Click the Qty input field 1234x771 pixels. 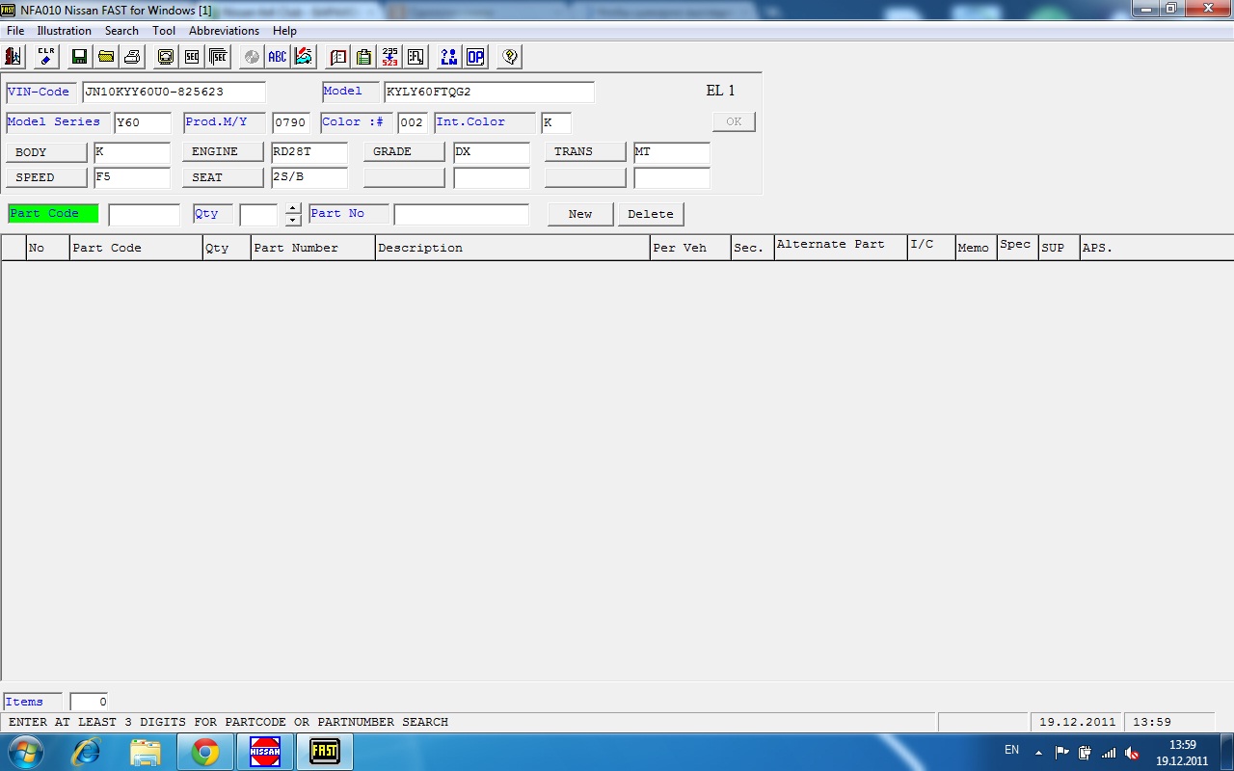click(x=259, y=215)
